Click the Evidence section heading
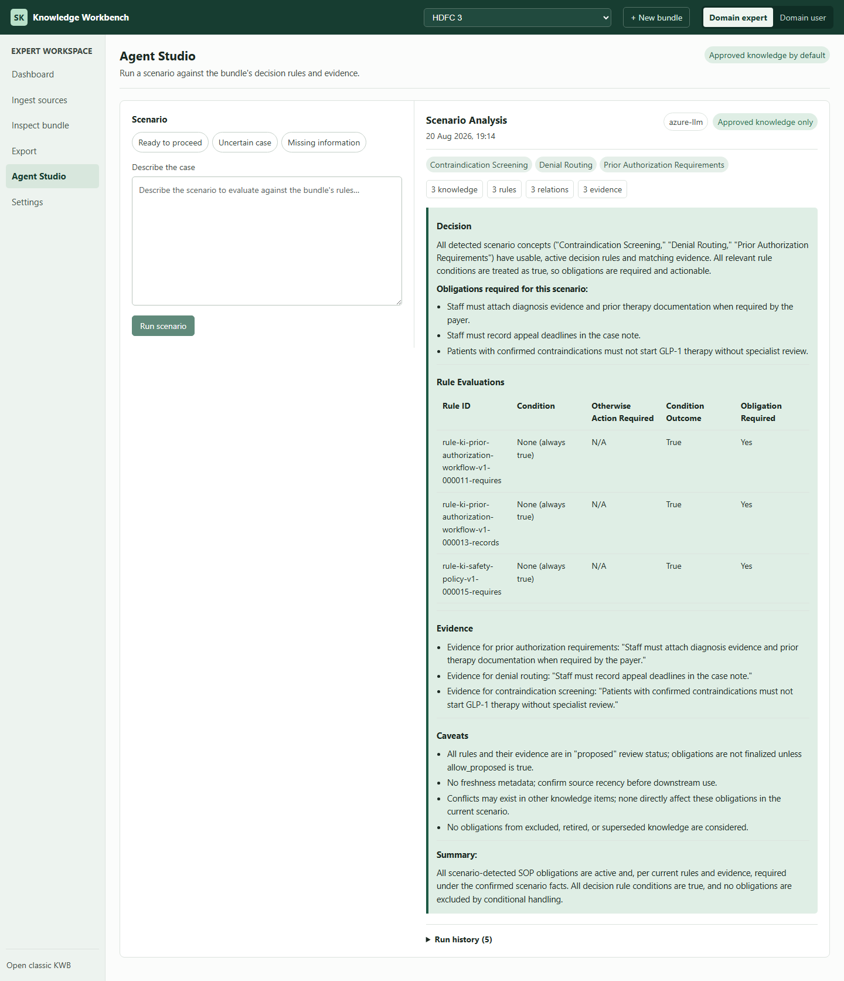The height and width of the screenshot is (981, 844). click(455, 629)
